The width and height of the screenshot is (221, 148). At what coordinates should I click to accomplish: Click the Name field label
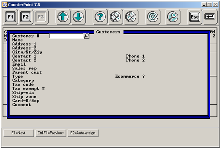(18, 40)
